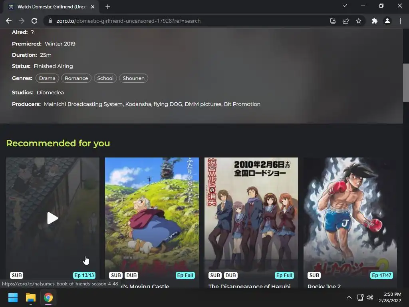Show hidden system tray icons
The height and width of the screenshot is (307, 409).
349,297
